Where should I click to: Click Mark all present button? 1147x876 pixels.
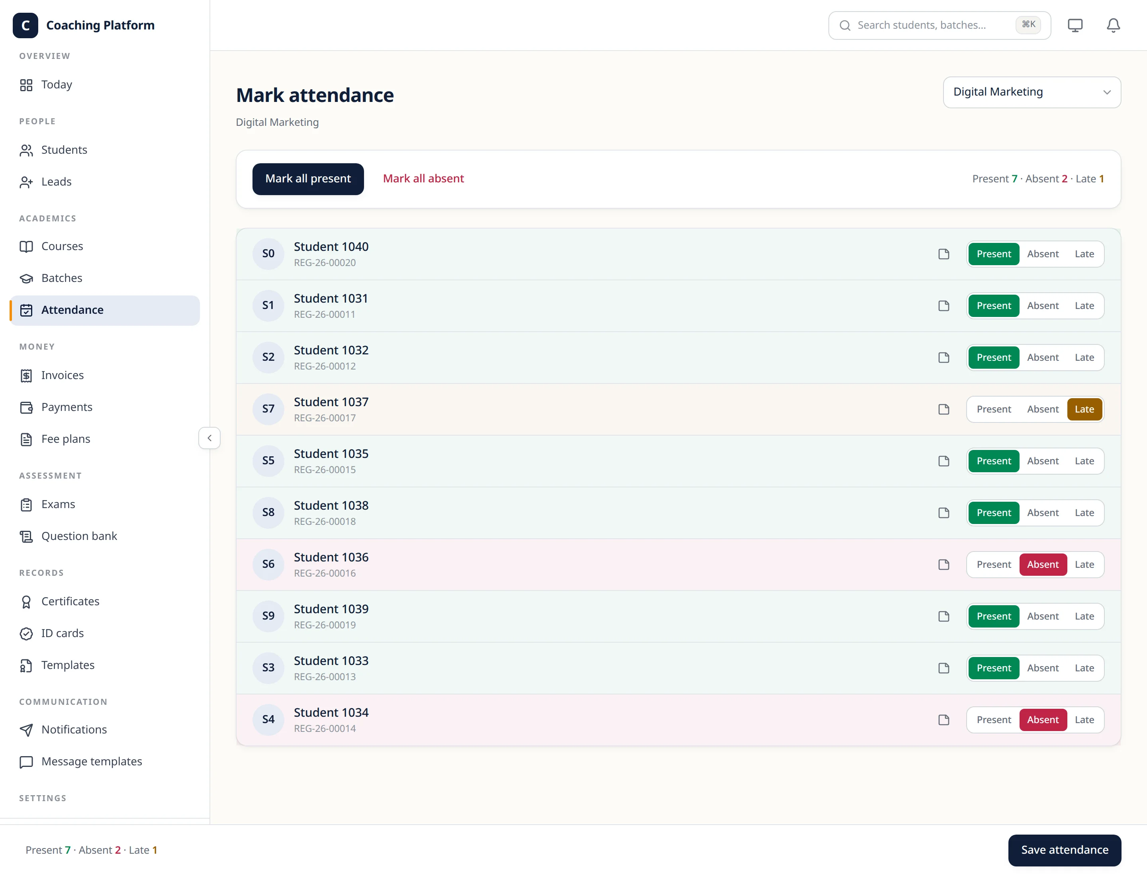[308, 179]
